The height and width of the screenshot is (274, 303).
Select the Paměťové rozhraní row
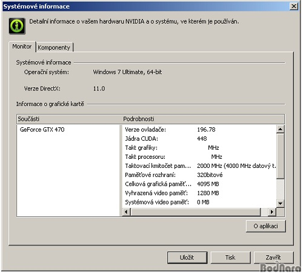click(199, 175)
